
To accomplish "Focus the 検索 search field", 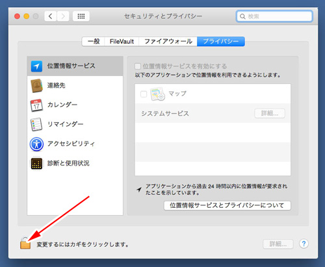I will 274,16.
